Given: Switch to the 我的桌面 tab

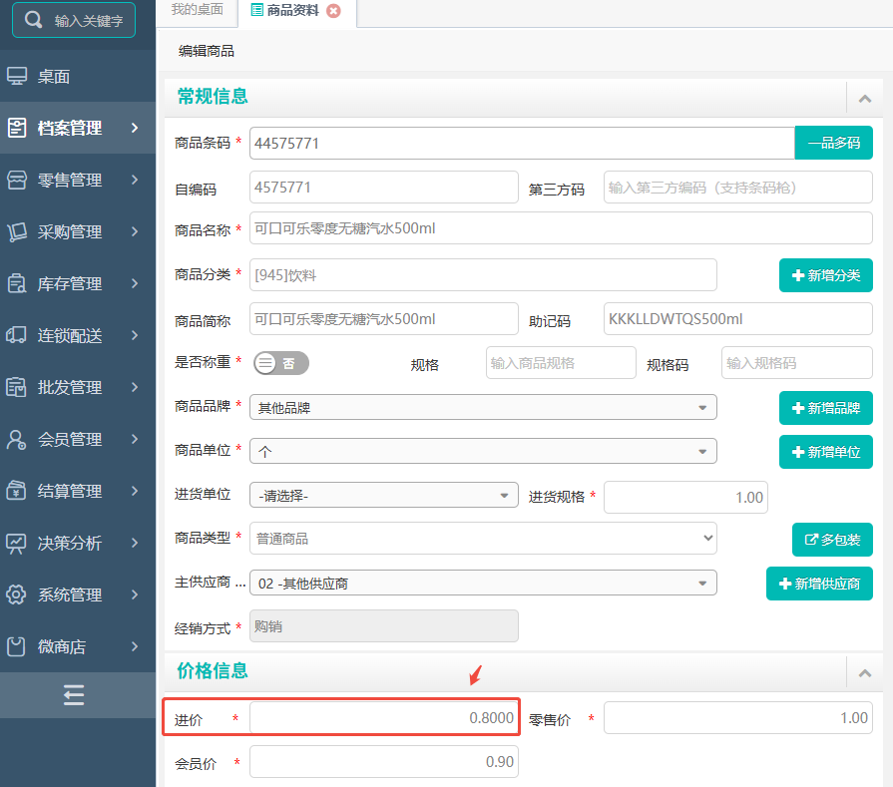Looking at the screenshot, I should pos(197,10).
